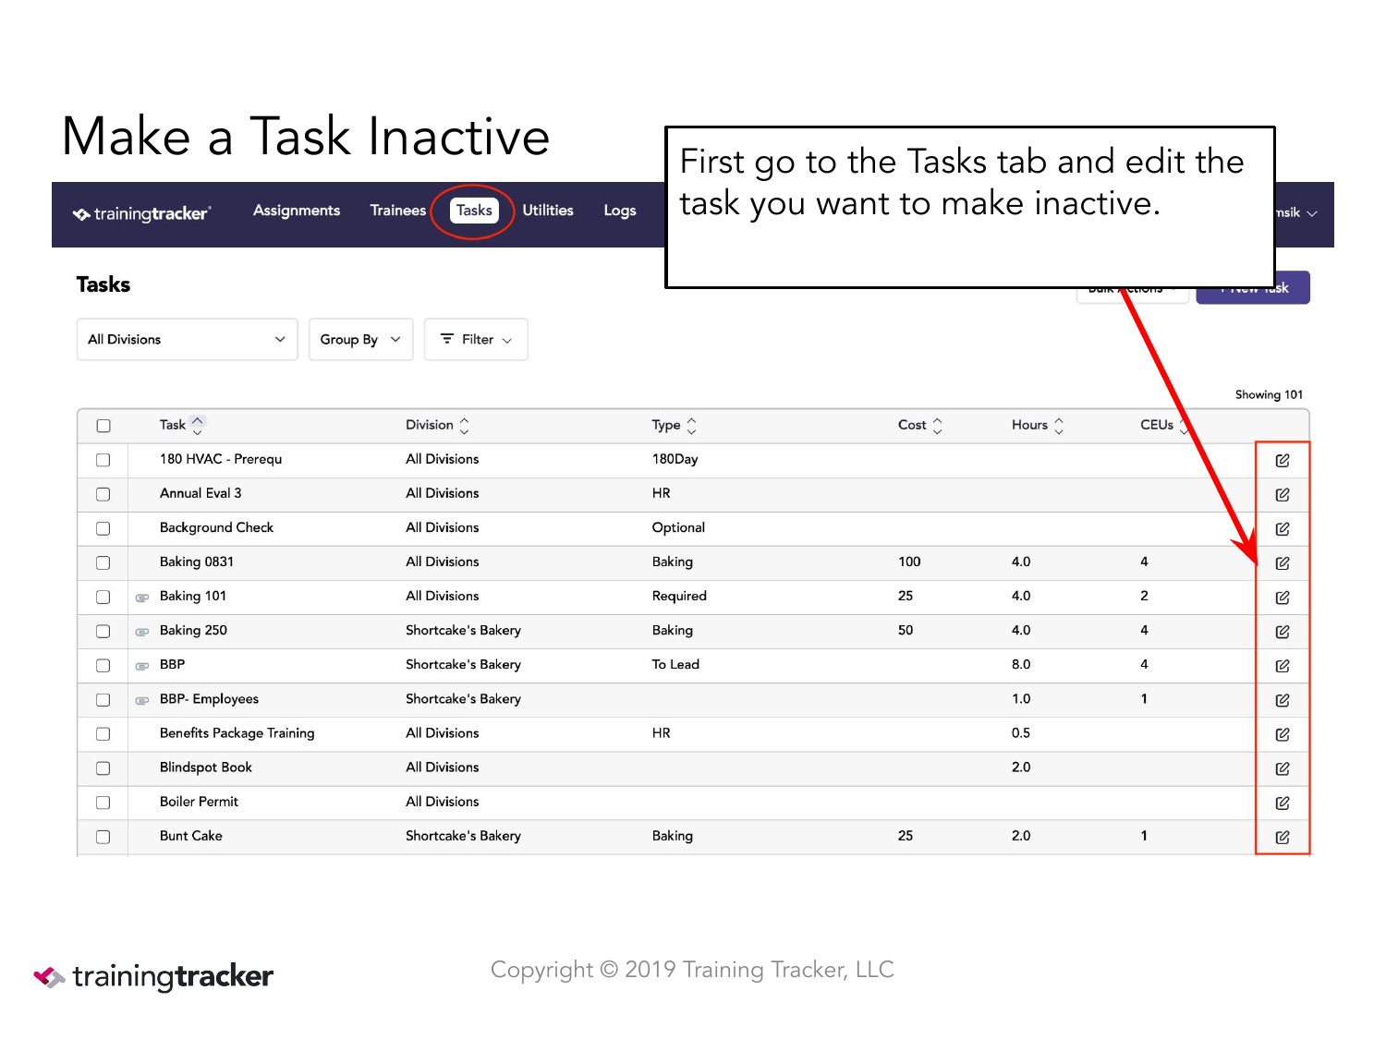1386x1039 pixels.
Task: Check the Baking 250 row
Action: (103, 631)
